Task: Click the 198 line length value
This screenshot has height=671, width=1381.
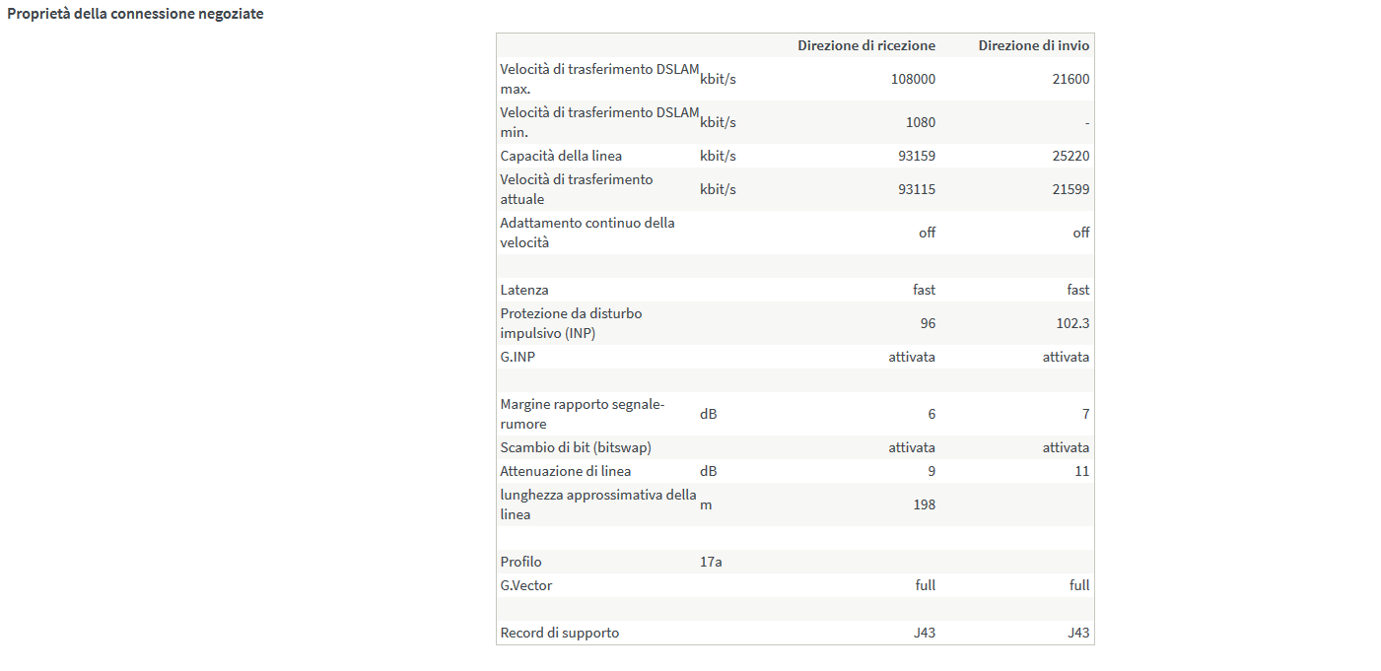Action: pos(925,504)
